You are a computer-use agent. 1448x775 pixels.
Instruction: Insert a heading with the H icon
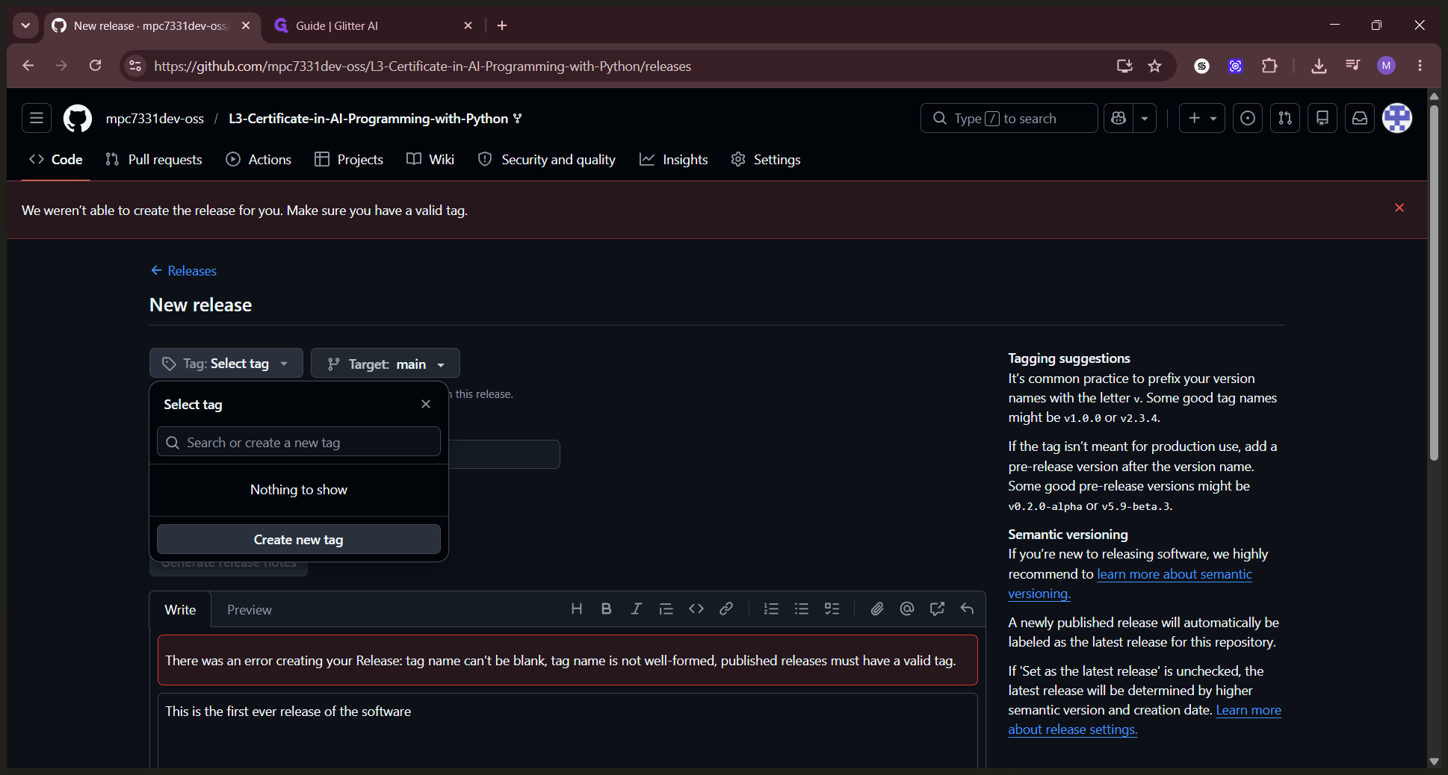click(x=577, y=609)
